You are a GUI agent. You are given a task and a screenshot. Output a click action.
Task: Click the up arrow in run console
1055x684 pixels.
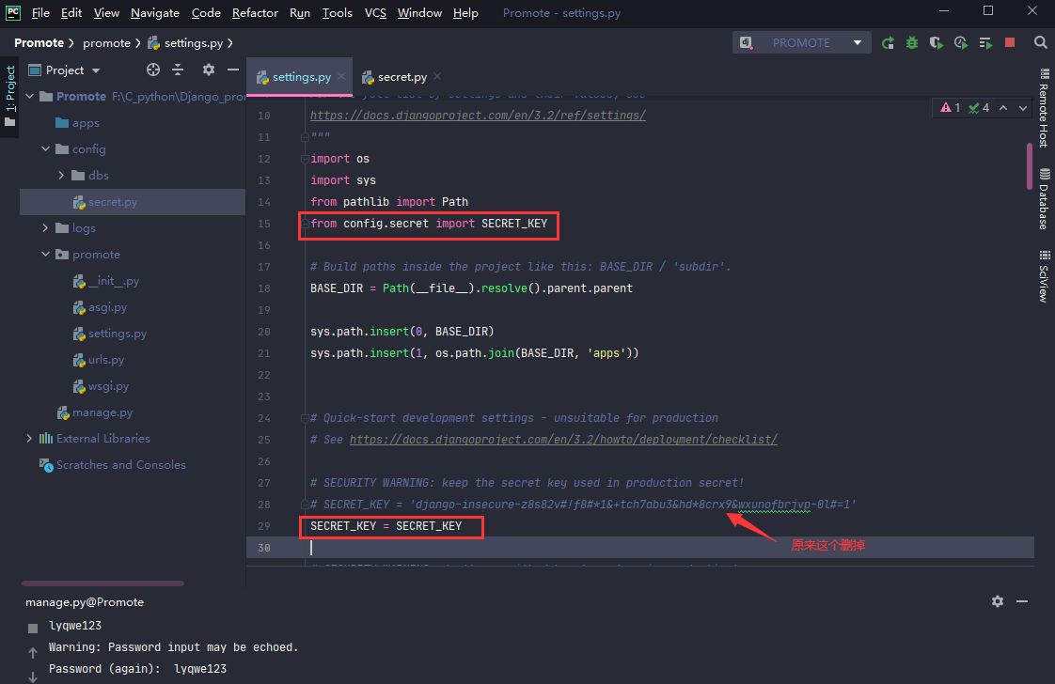coord(32,652)
